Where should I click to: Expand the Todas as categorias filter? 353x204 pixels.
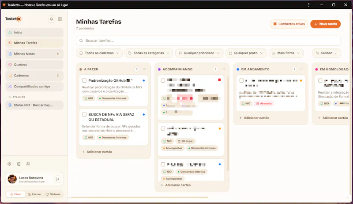tap(149, 53)
